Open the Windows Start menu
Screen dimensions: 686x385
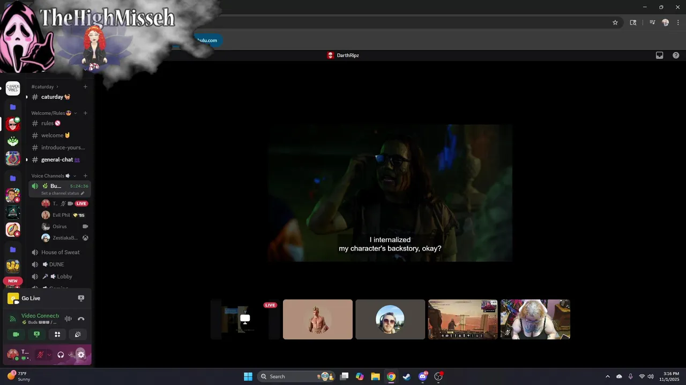(248, 376)
